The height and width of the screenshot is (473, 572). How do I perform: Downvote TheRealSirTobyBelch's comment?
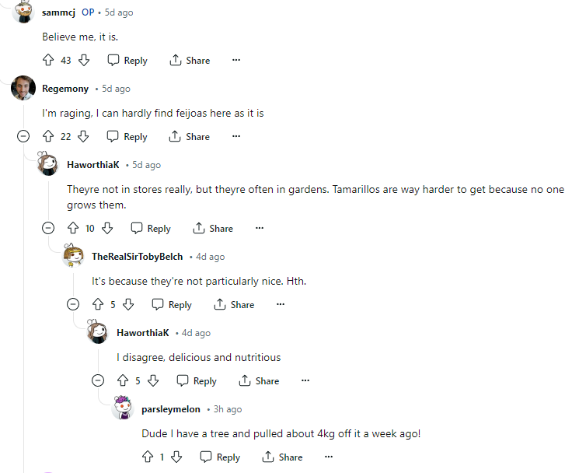[128, 304]
